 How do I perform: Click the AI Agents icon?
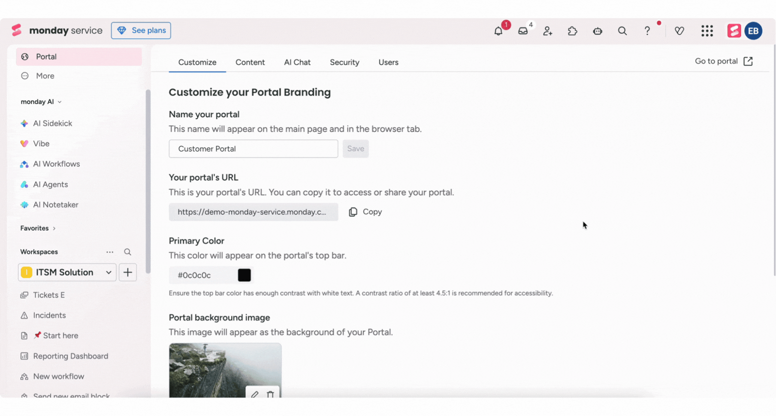pos(24,184)
